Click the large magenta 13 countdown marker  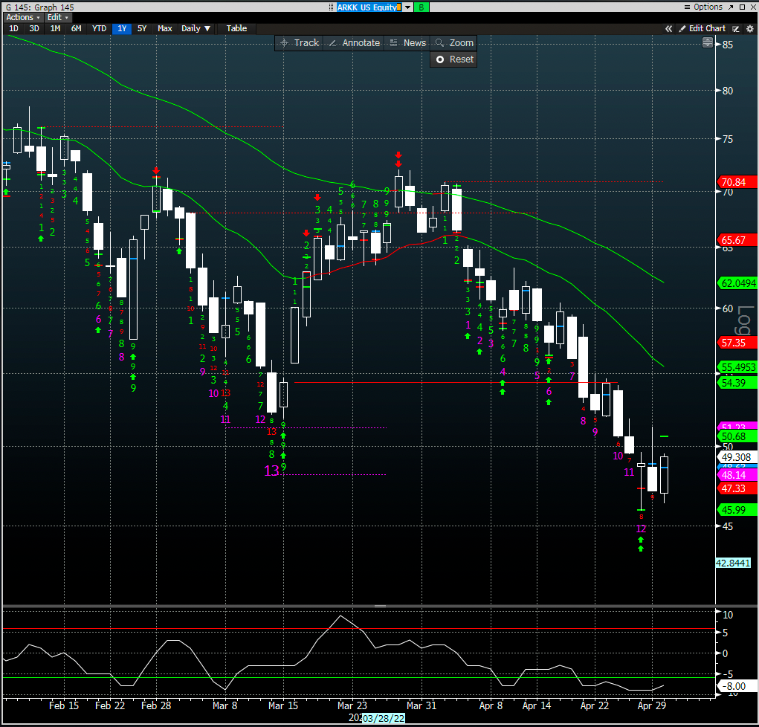click(x=271, y=471)
